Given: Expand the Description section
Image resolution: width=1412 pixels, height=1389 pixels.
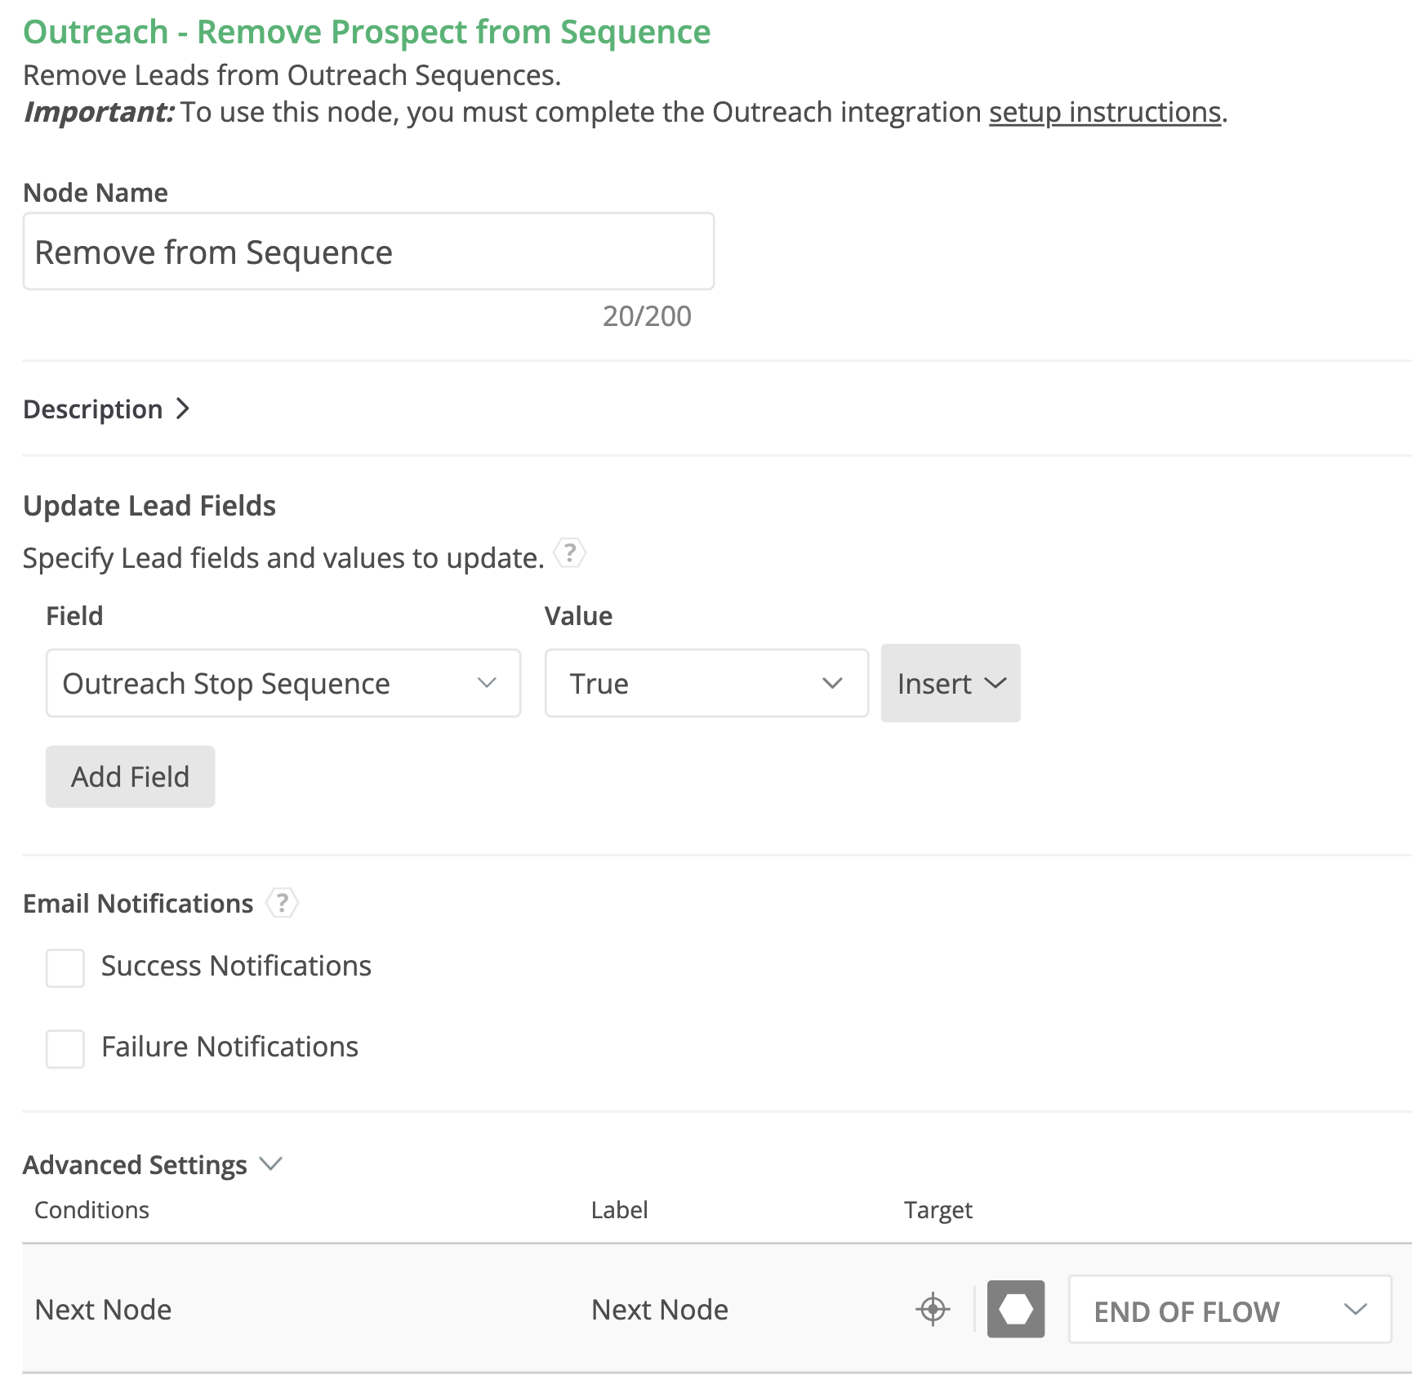Looking at the screenshot, I should (106, 409).
